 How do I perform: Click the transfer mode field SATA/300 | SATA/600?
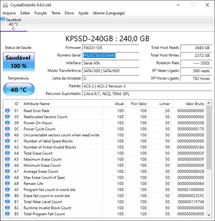(x=111, y=71)
